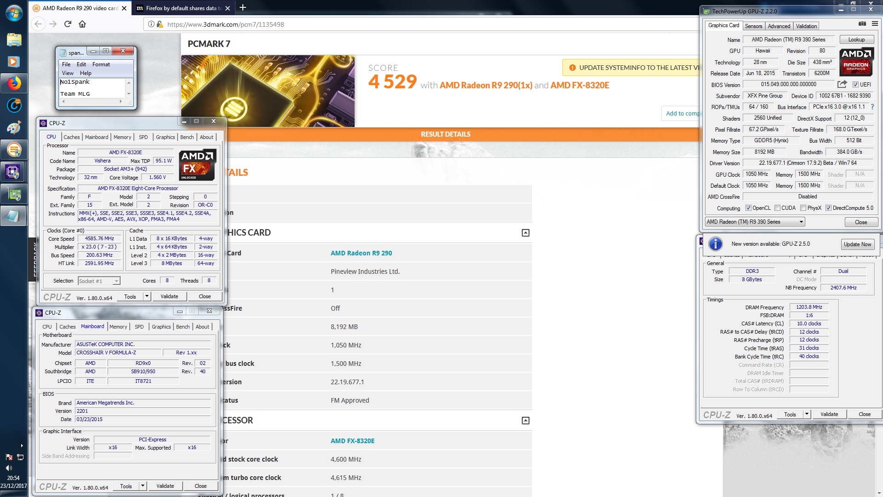The height and width of the screenshot is (497, 883).
Task: Toggle the OpenCL checkbox
Action: click(748, 208)
